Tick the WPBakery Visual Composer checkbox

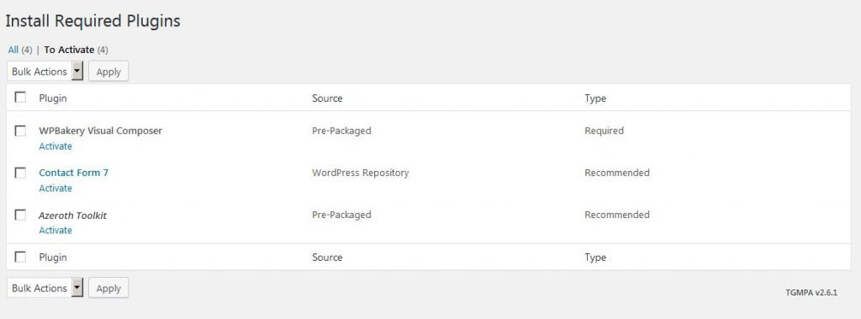(x=20, y=131)
